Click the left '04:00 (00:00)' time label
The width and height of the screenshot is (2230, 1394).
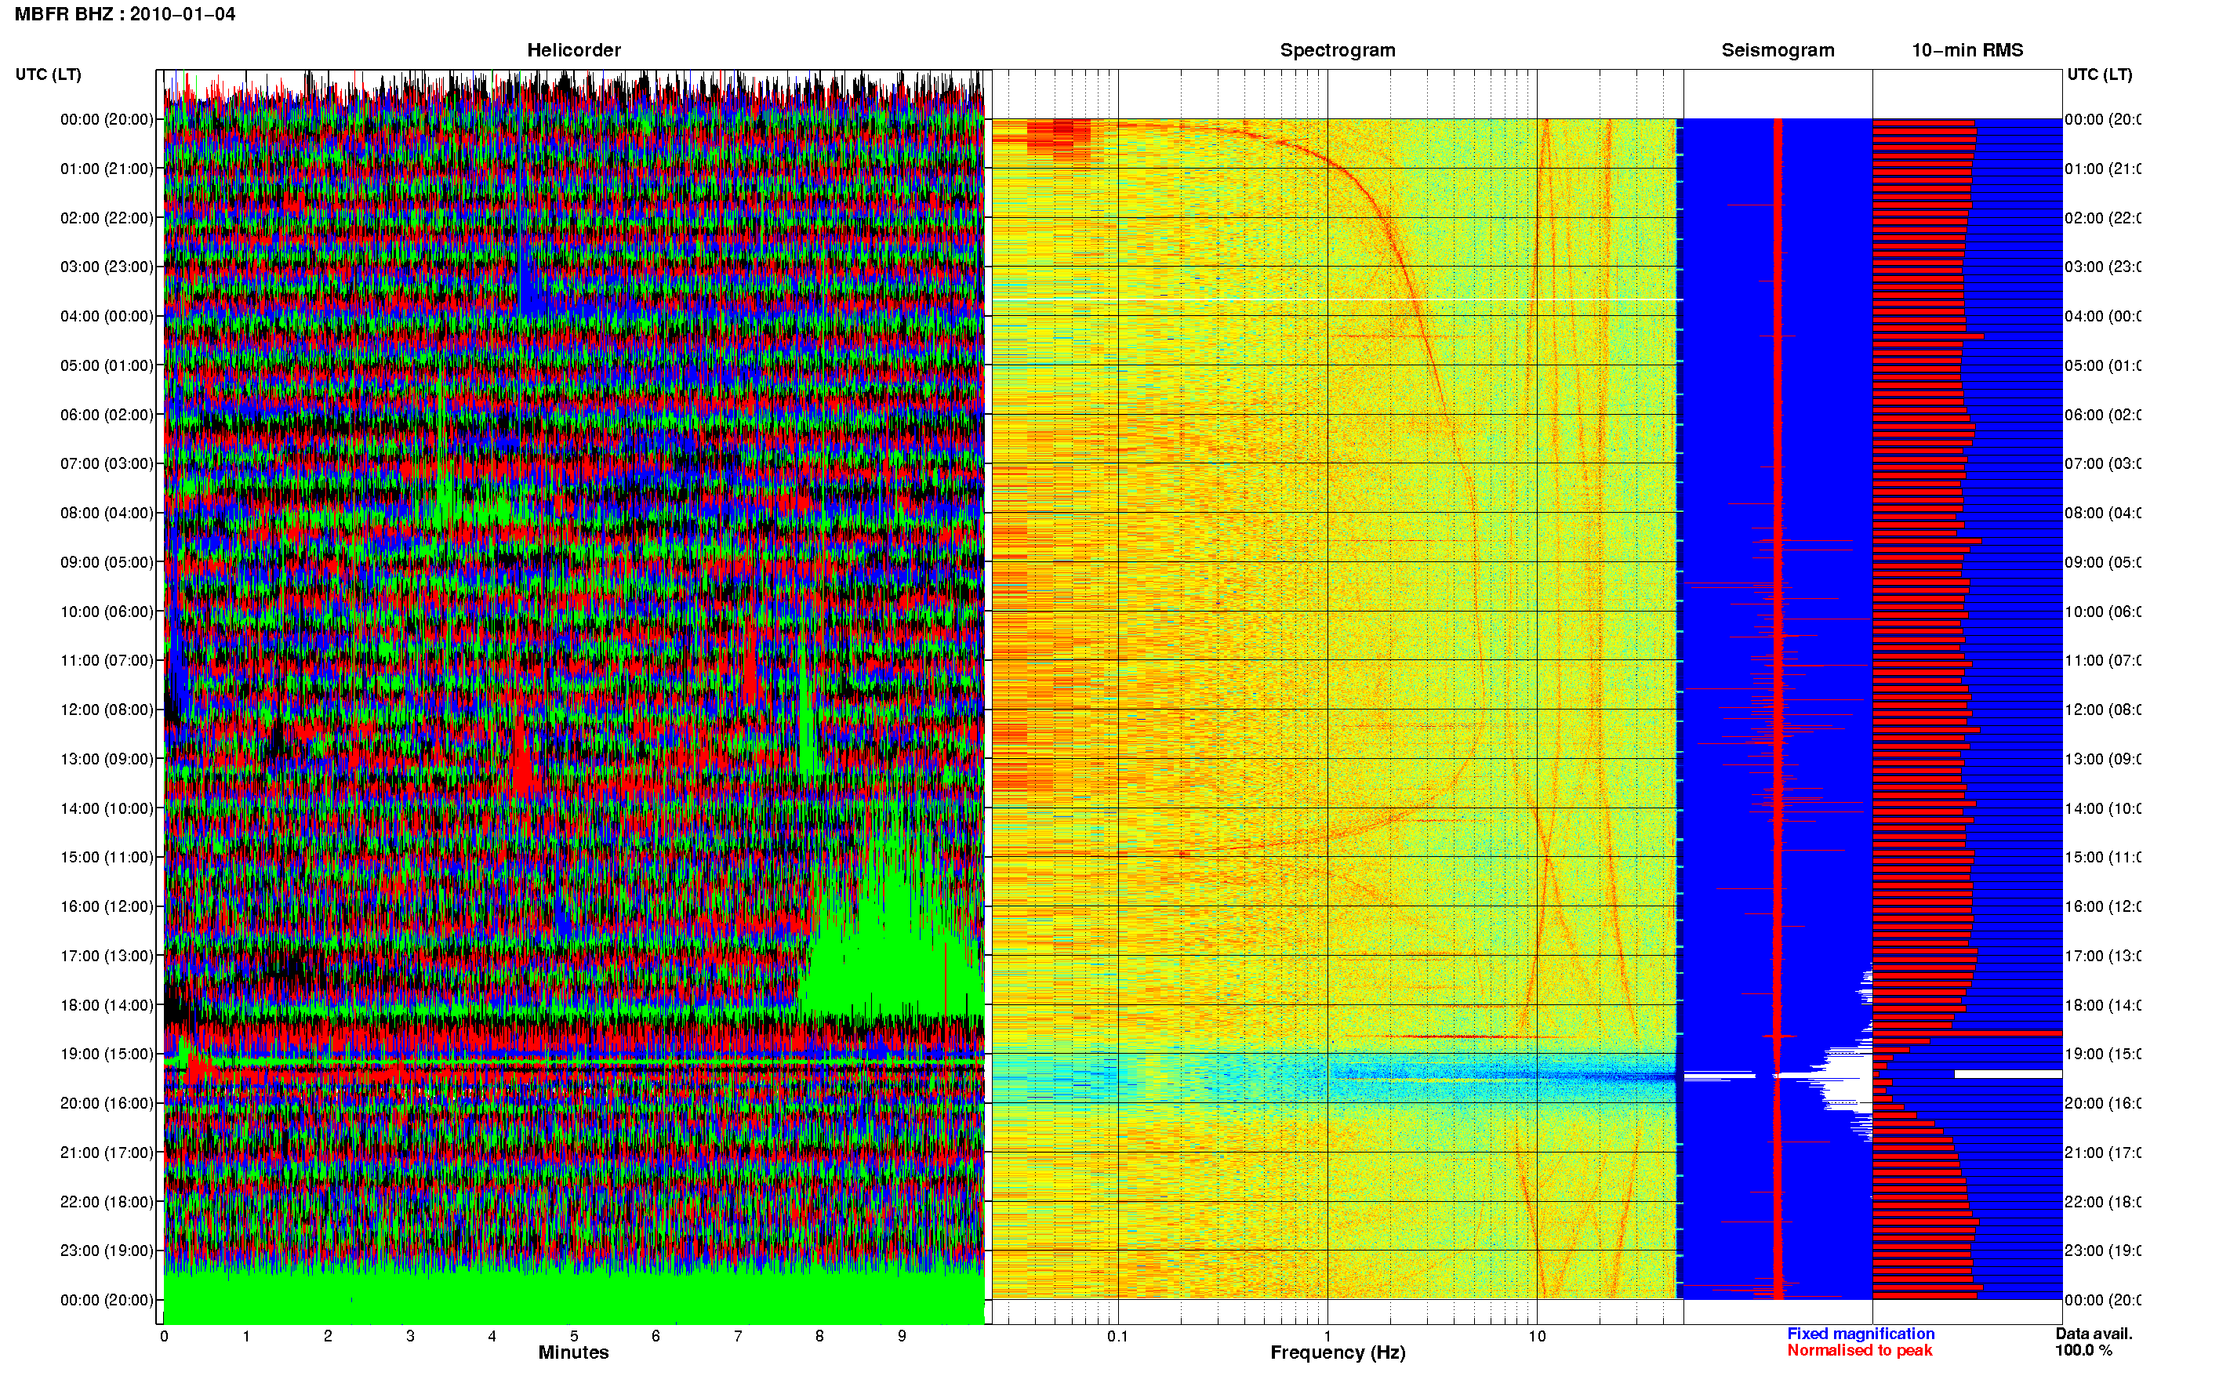point(107,316)
